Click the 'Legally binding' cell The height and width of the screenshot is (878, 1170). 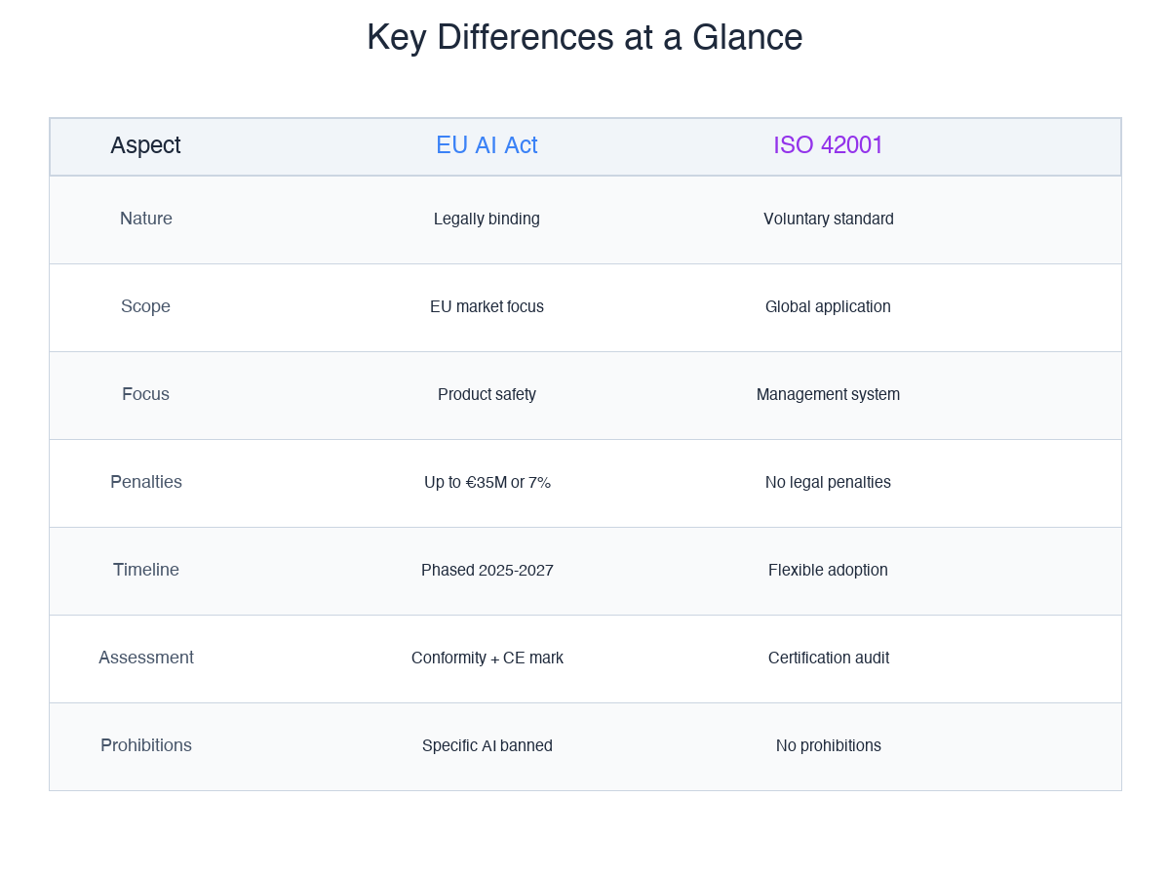coord(487,219)
